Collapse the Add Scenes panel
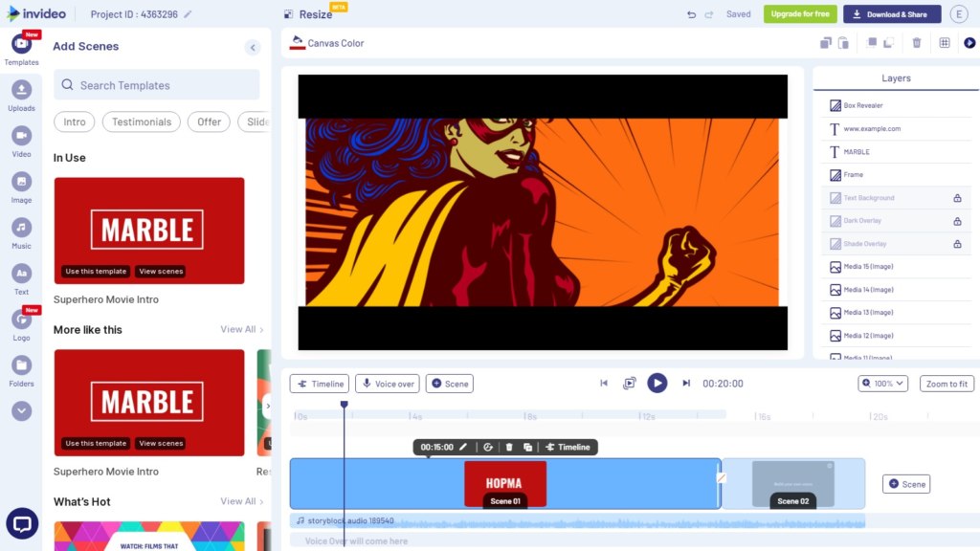The height and width of the screenshot is (551, 980). point(253,48)
